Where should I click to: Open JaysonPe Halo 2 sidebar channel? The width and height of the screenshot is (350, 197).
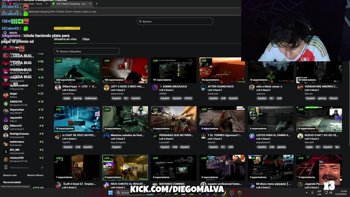click(23, 119)
